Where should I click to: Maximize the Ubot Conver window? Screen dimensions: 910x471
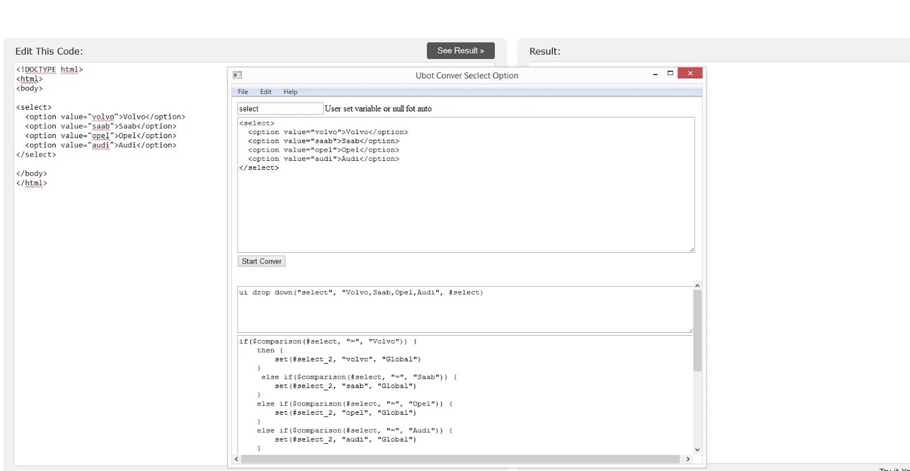670,73
